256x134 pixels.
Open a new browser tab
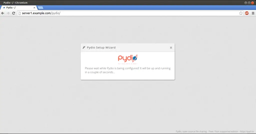coord(40,8)
